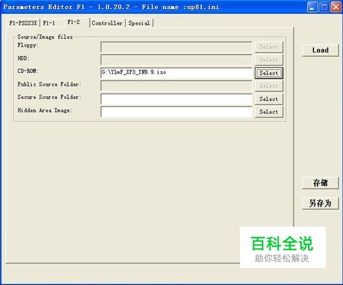Click Select button for CD-ROM image
This screenshot has height=285, width=343.
click(x=269, y=73)
